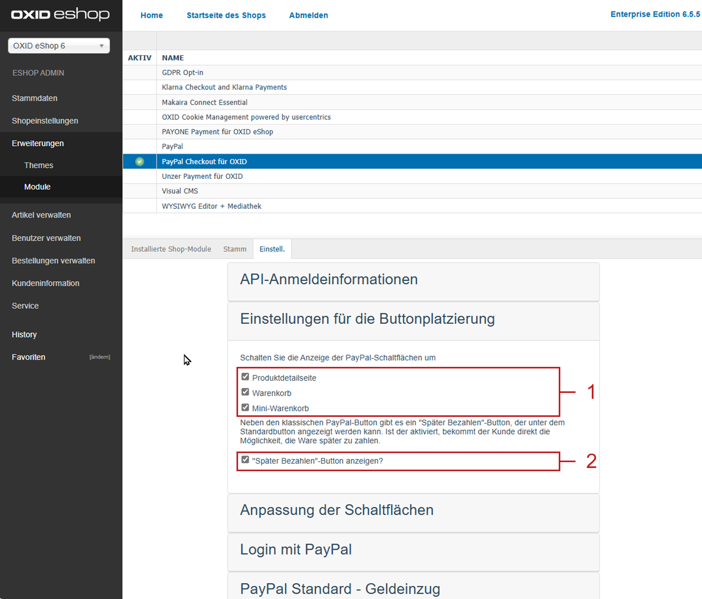Open the Login mit PayPal section
Viewport: 702px width, 599px height.
[296, 549]
